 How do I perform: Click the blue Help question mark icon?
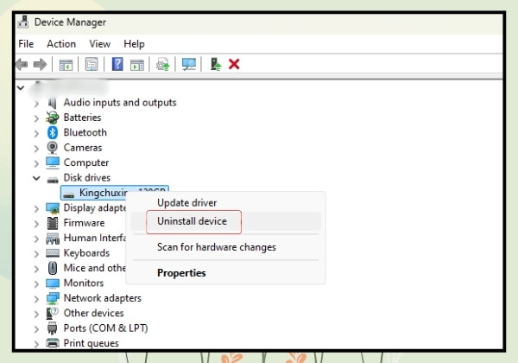click(117, 64)
